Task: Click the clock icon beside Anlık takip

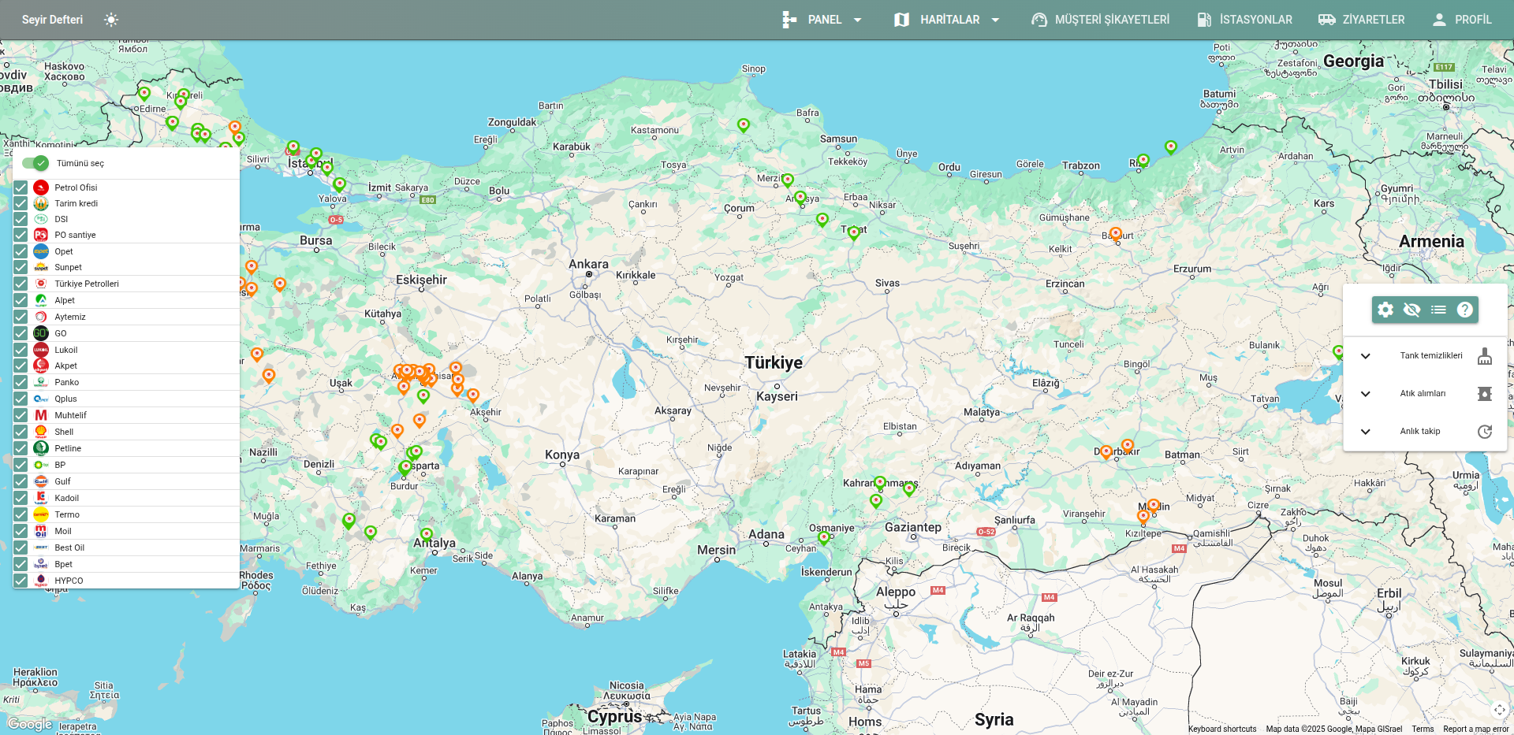Action: click(1486, 432)
